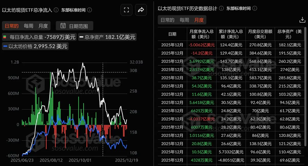This screenshot has height=166, width=308.
Task: Switch the table to 每周 view
Action: click(x=184, y=20)
